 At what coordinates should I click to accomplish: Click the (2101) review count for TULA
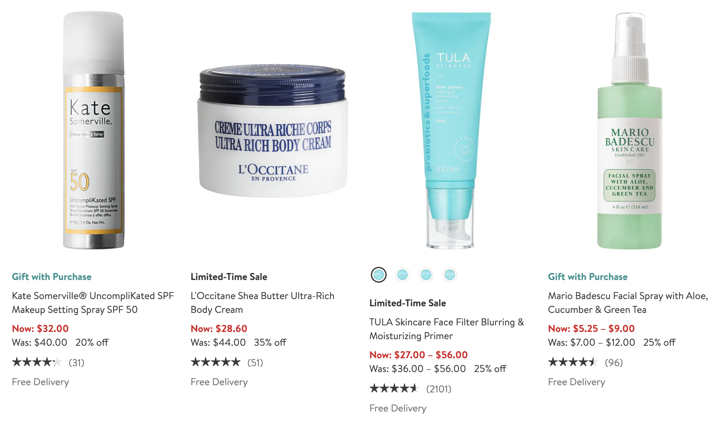pos(439,389)
